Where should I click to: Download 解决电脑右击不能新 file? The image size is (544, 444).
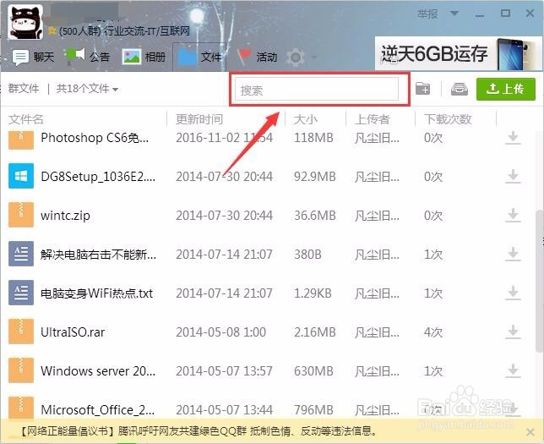[x=513, y=255]
